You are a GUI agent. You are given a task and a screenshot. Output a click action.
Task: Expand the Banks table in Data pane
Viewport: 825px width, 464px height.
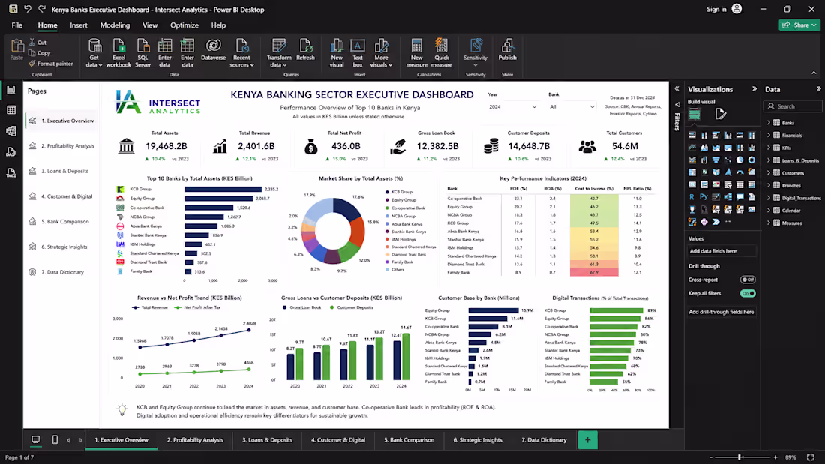click(x=768, y=123)
